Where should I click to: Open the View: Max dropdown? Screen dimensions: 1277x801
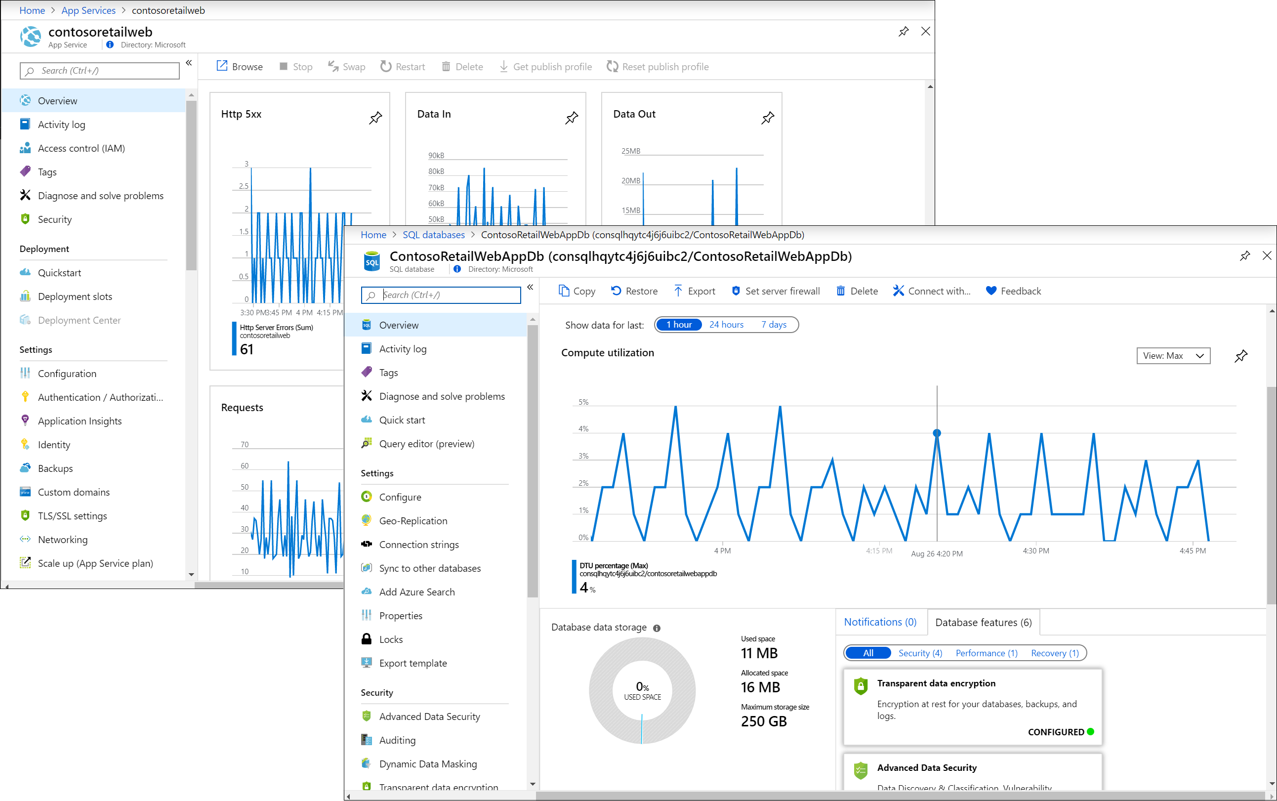tap(1173, 356)
